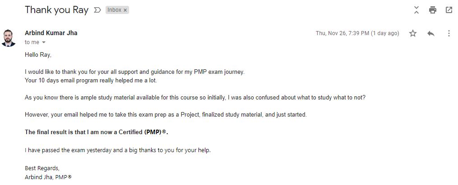The height and width of the screenshot is (185, 458).
Task: Click the "I have passed the exam" sentence
Action: 117,150
